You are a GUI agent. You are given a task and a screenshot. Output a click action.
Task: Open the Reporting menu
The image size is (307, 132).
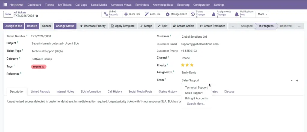point(183,5)
